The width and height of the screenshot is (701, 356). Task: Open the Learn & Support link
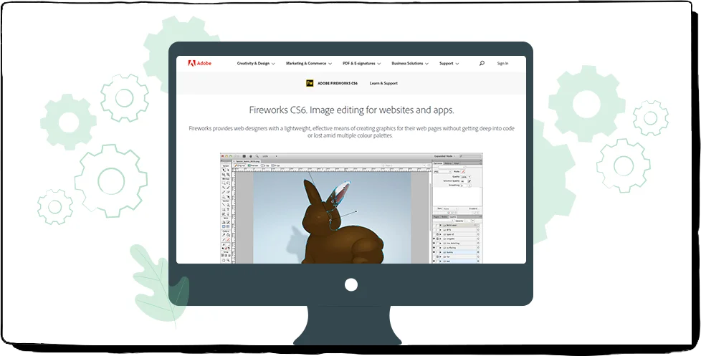[x=383, y=83]
